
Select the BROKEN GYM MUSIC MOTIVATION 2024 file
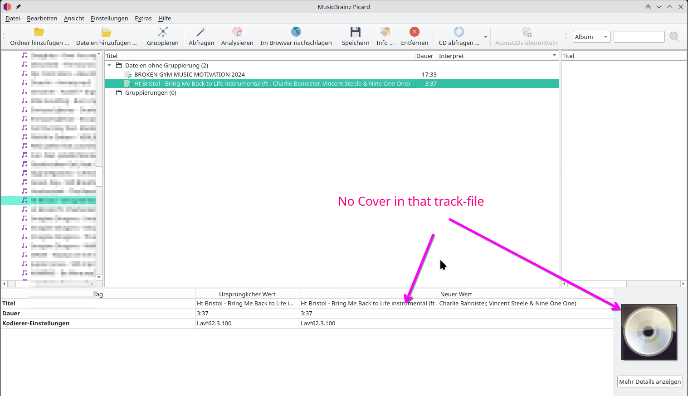[x=189, y=75]
